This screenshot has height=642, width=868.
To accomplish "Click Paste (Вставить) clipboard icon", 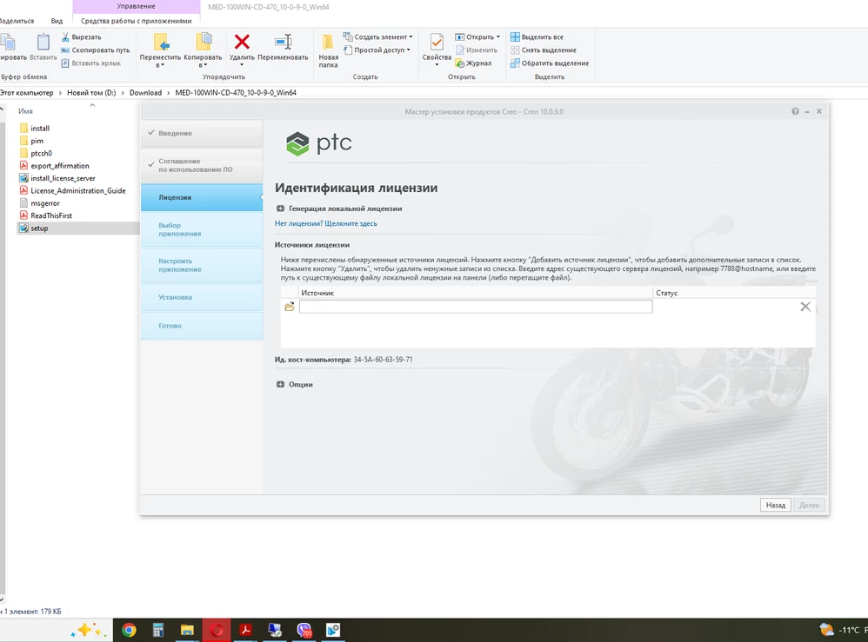I will pos(43,42).
